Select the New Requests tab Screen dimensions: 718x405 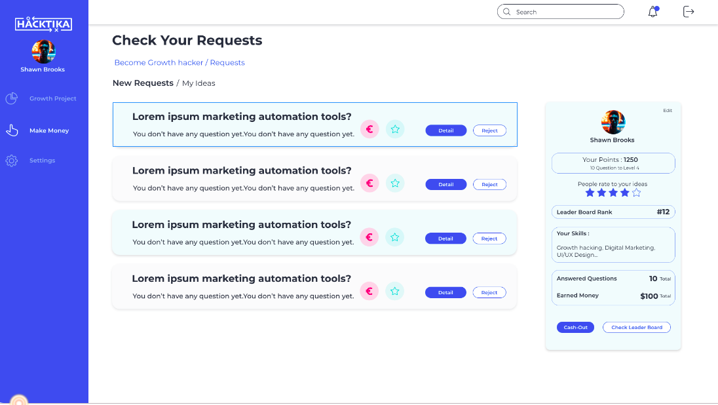[143, 83]
